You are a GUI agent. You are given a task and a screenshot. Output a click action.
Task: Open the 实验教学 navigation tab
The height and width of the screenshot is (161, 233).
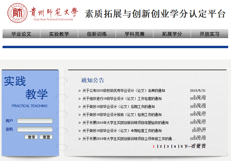[x=59, y=34]
